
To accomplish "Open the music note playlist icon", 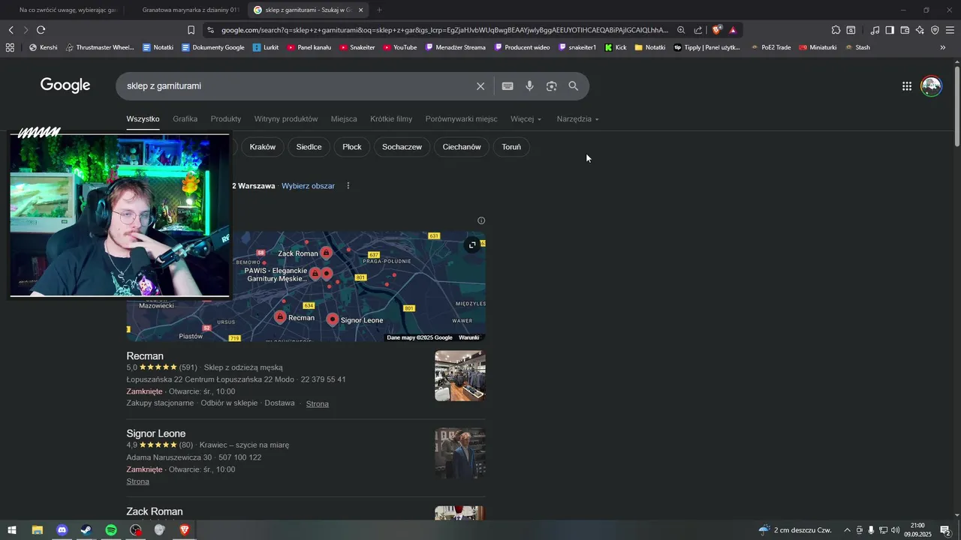I will (x=875, y=30).
